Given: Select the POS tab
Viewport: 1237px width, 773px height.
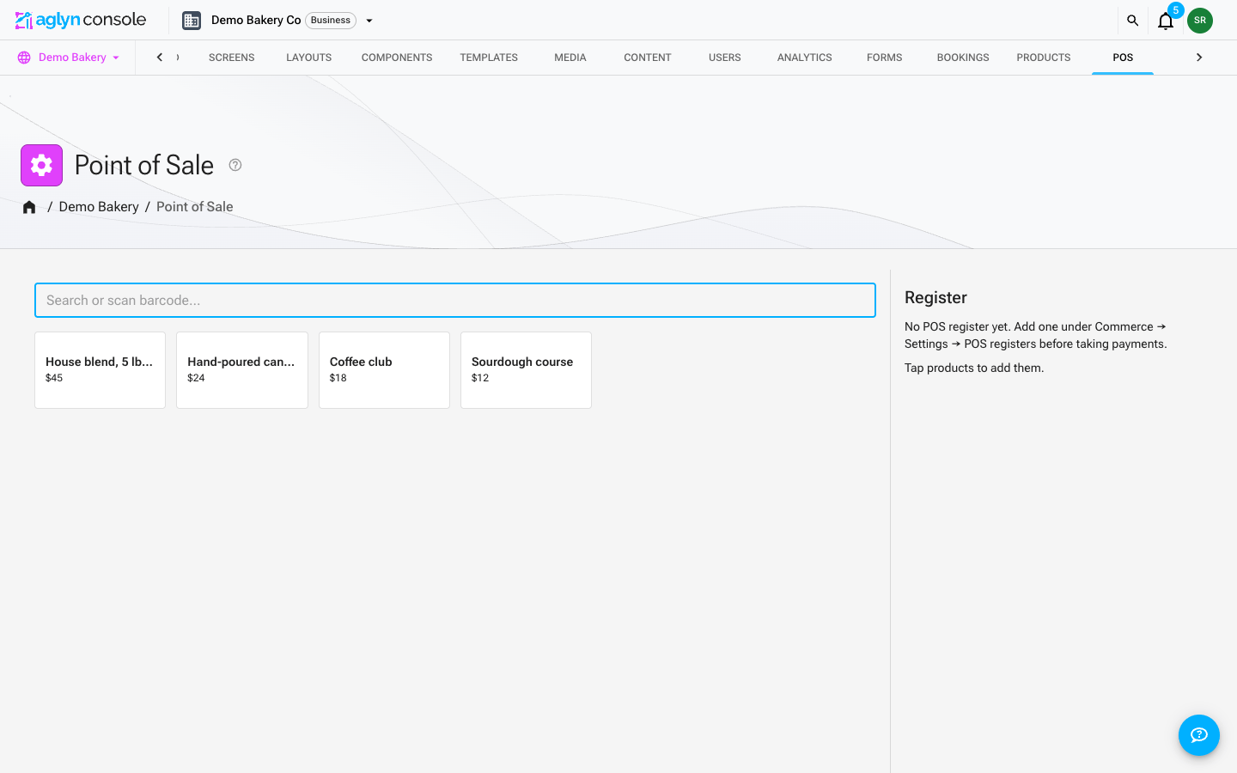Looking at the screenshot, I should click(1123, 58).
